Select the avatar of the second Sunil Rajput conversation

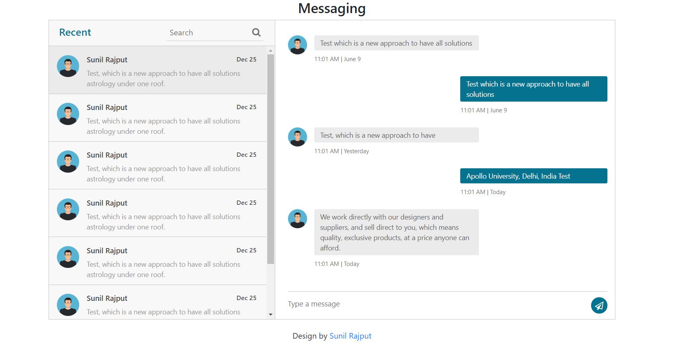(68, 114)
